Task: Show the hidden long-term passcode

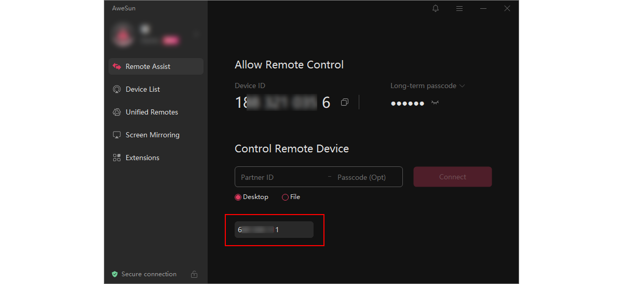Action: click(435, 103)
